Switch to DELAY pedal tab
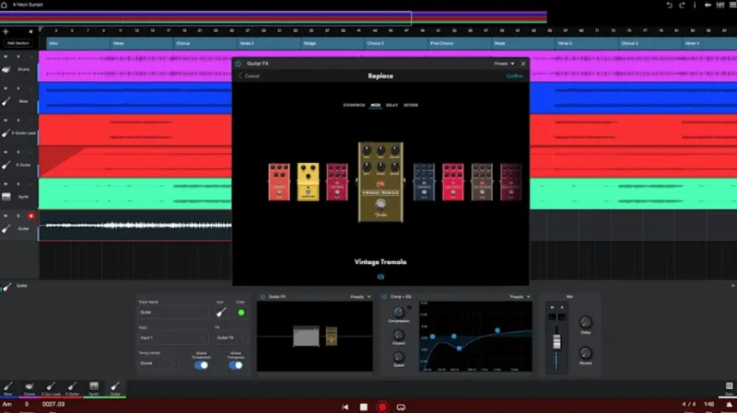This screenshot has height=413, width=737. (392, 105)
